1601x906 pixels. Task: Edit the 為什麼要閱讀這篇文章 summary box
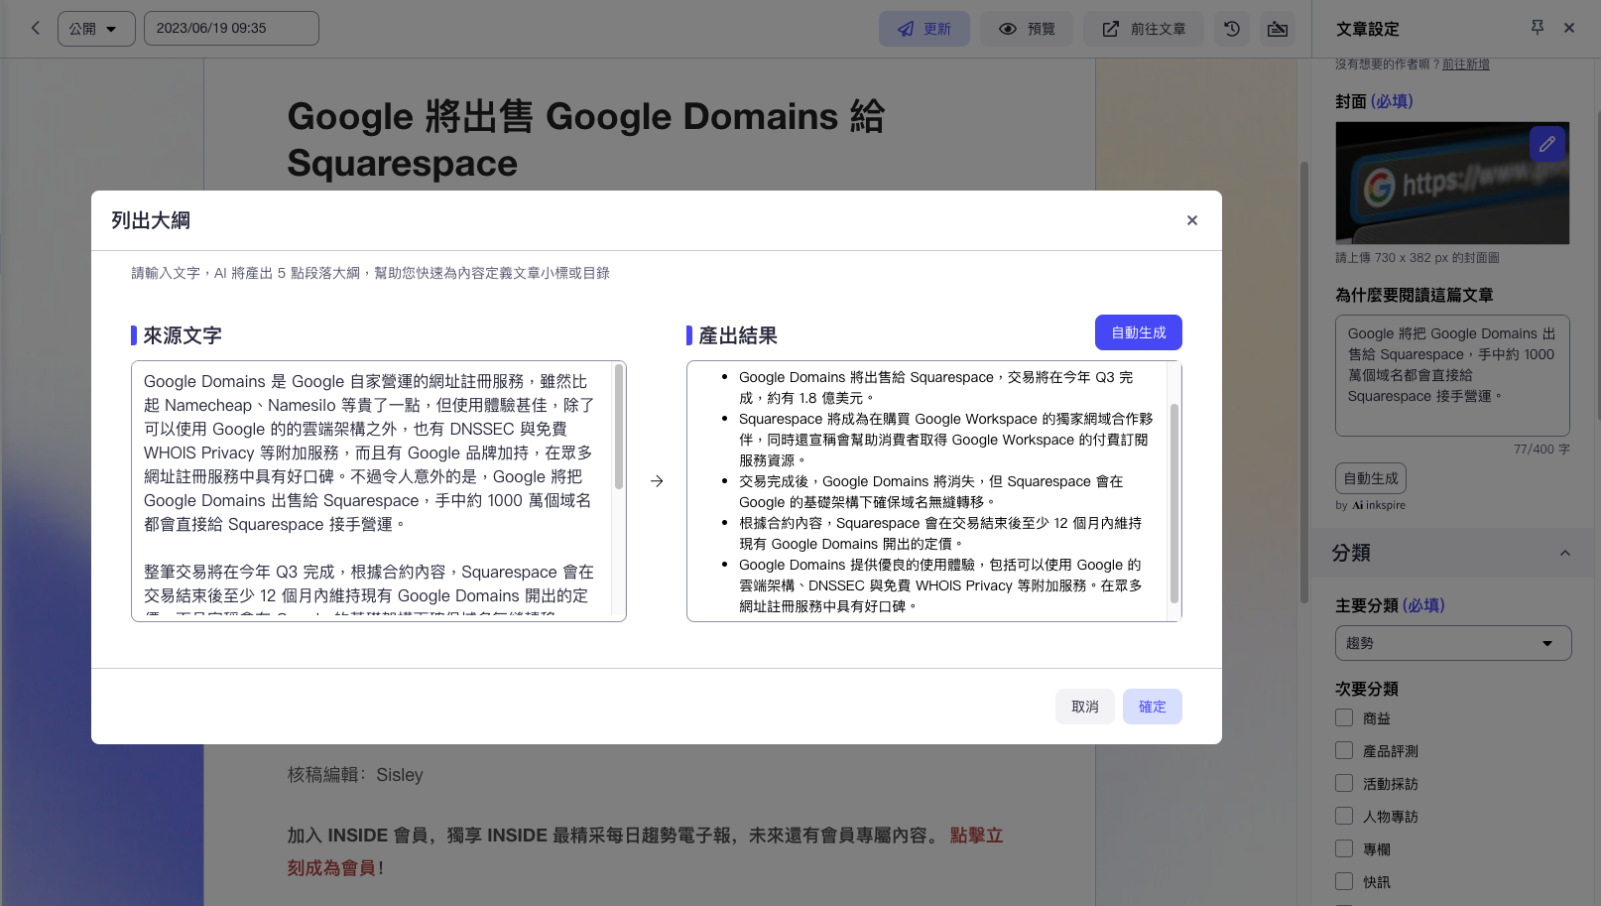(1452, 376)
